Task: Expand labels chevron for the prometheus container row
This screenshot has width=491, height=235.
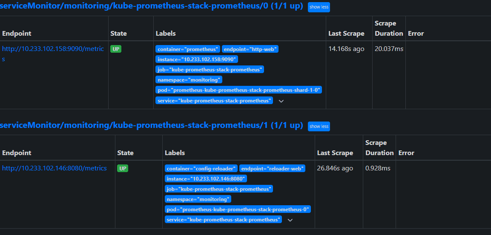Action: point(281,101)
